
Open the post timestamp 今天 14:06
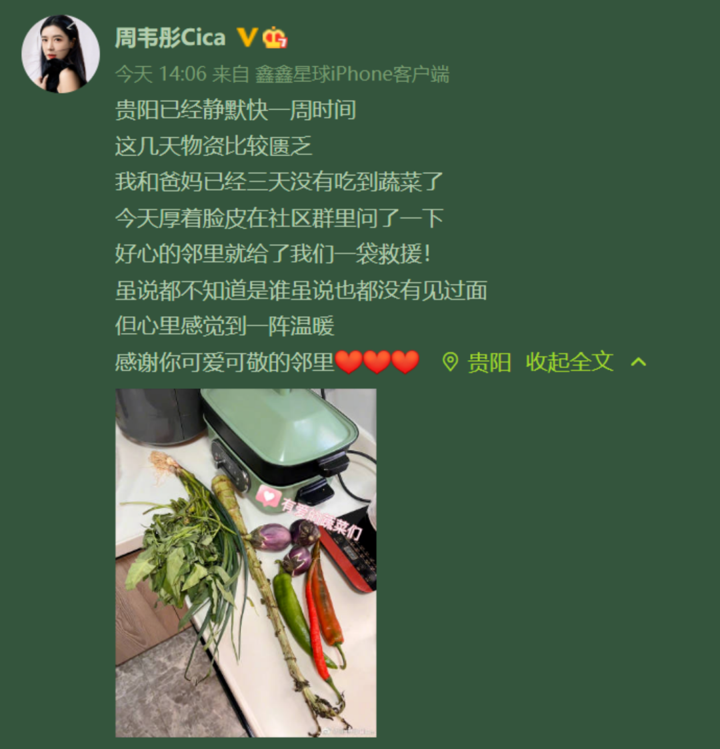tap(161, 74)
